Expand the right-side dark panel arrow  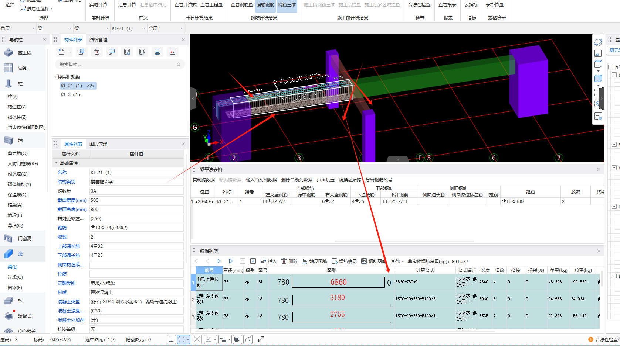[602, 98]
